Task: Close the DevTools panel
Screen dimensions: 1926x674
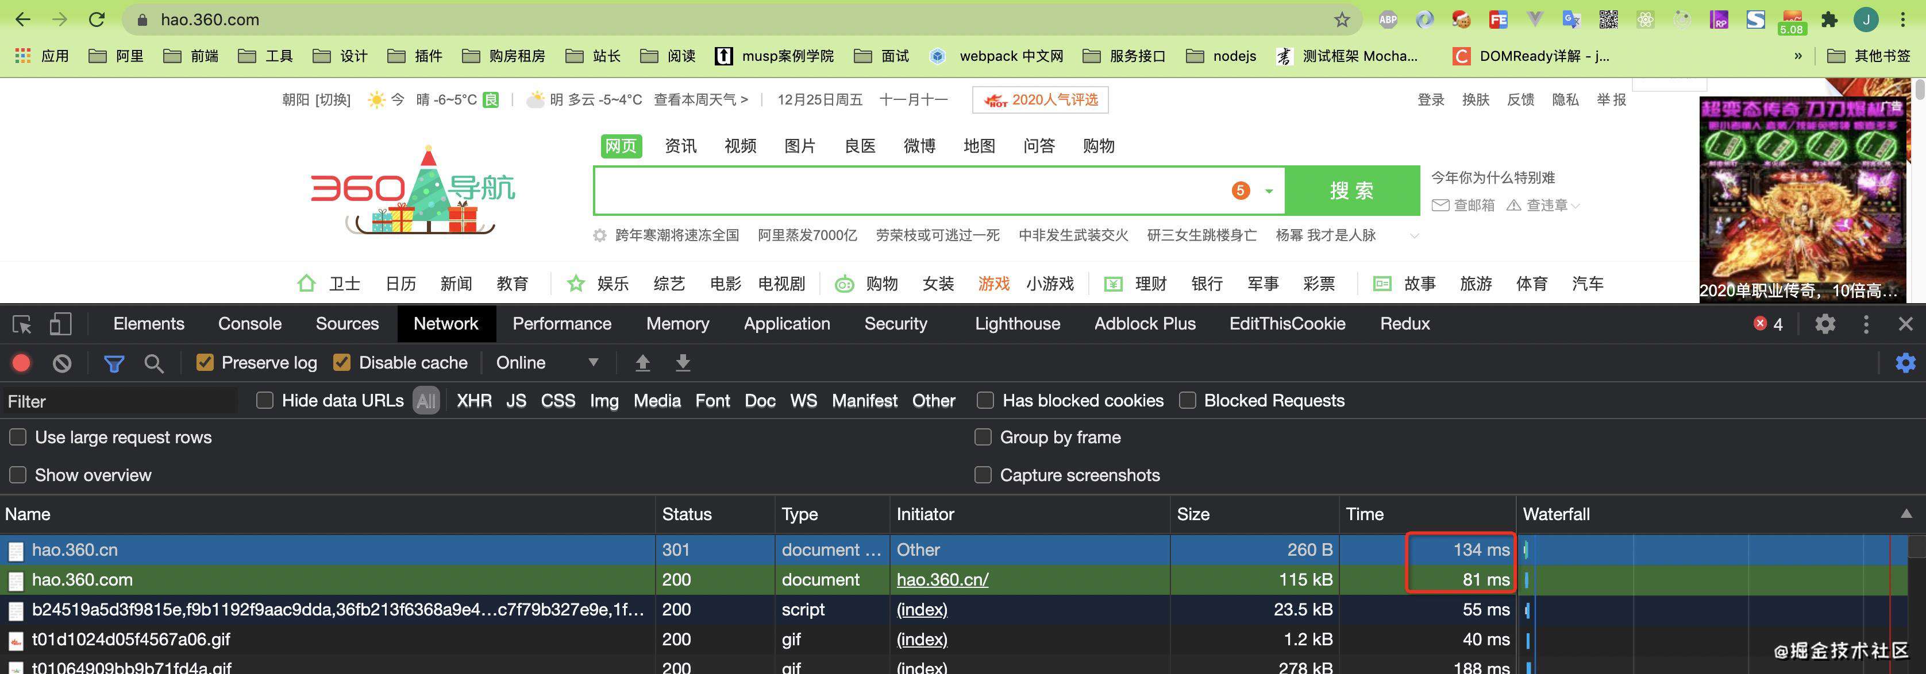Action: 1905,324
